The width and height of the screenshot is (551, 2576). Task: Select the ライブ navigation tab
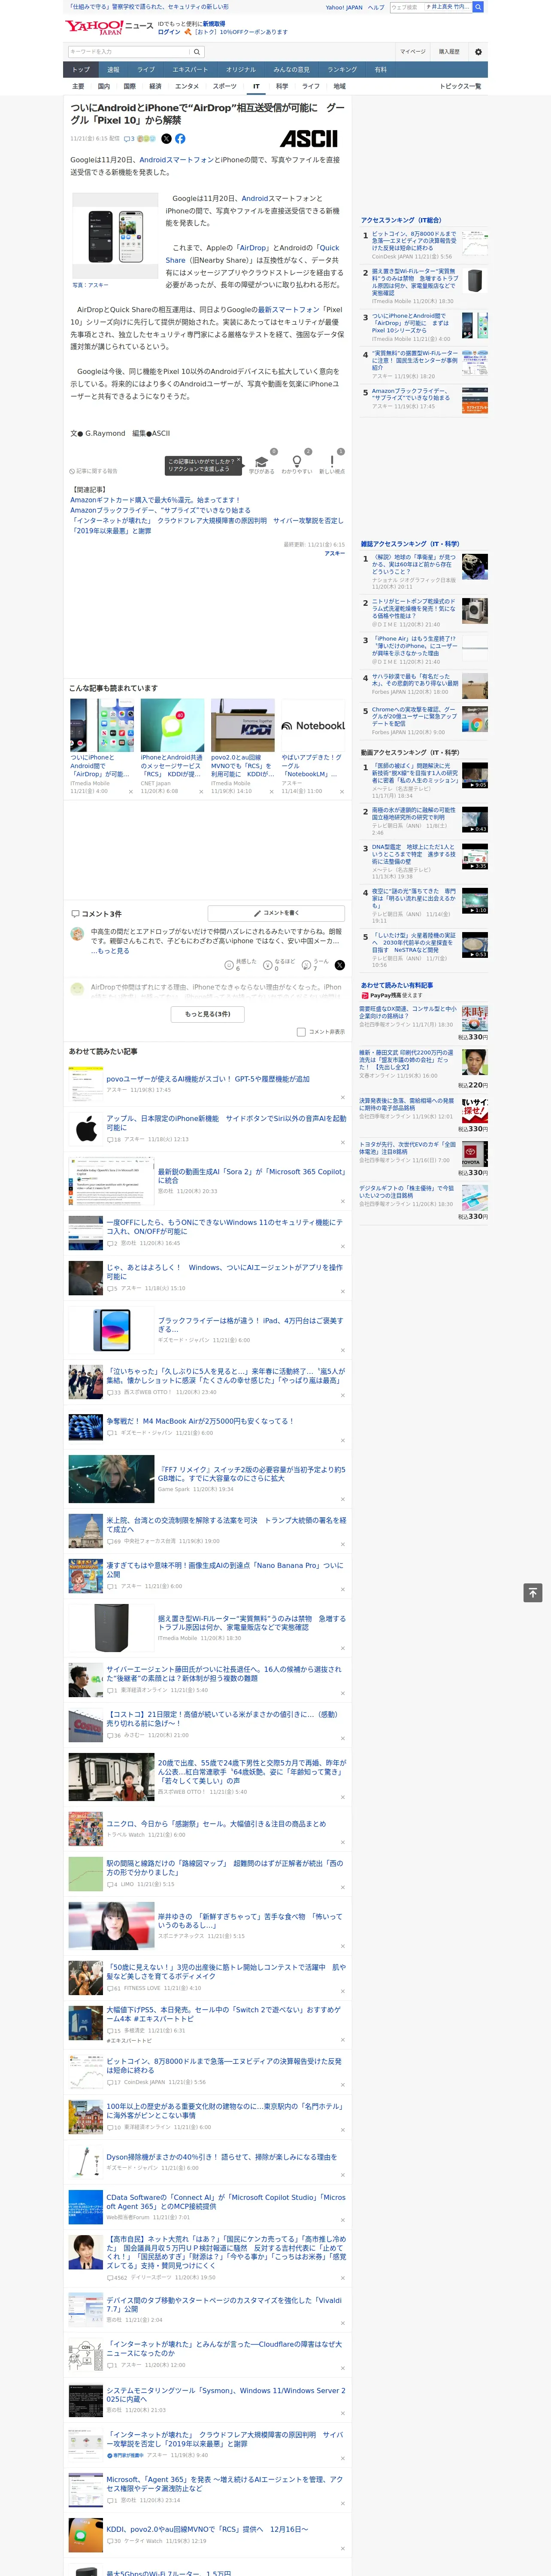[x=146, y=70]
